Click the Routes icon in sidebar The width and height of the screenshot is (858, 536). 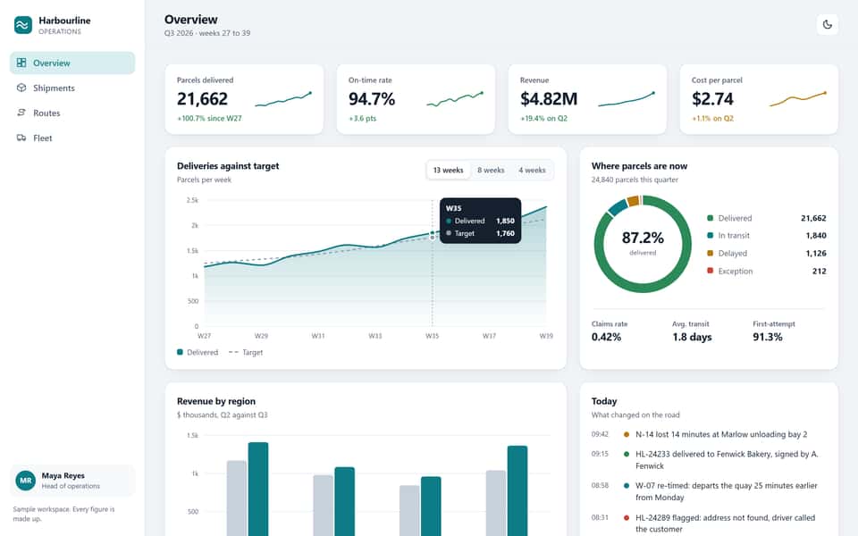[21, 113]
